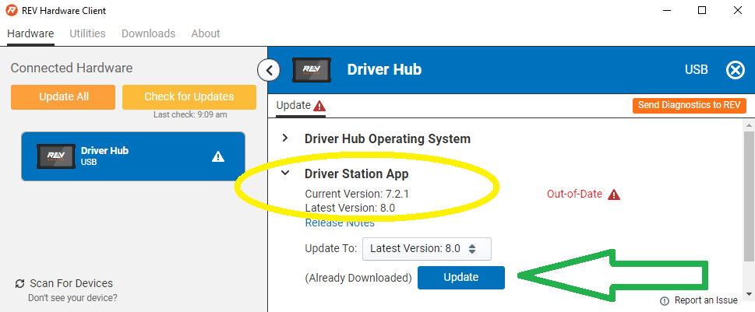Click the Out-of-Date warning triangle icon
This screenshot has height=312, width=755.
(614, 195)
